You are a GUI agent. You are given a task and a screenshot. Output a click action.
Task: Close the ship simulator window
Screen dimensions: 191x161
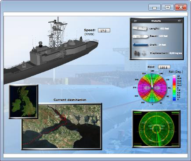(x=181, y=7)
